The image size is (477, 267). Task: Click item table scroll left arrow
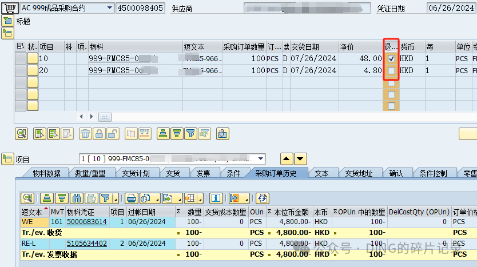click(x=81, y=117)
